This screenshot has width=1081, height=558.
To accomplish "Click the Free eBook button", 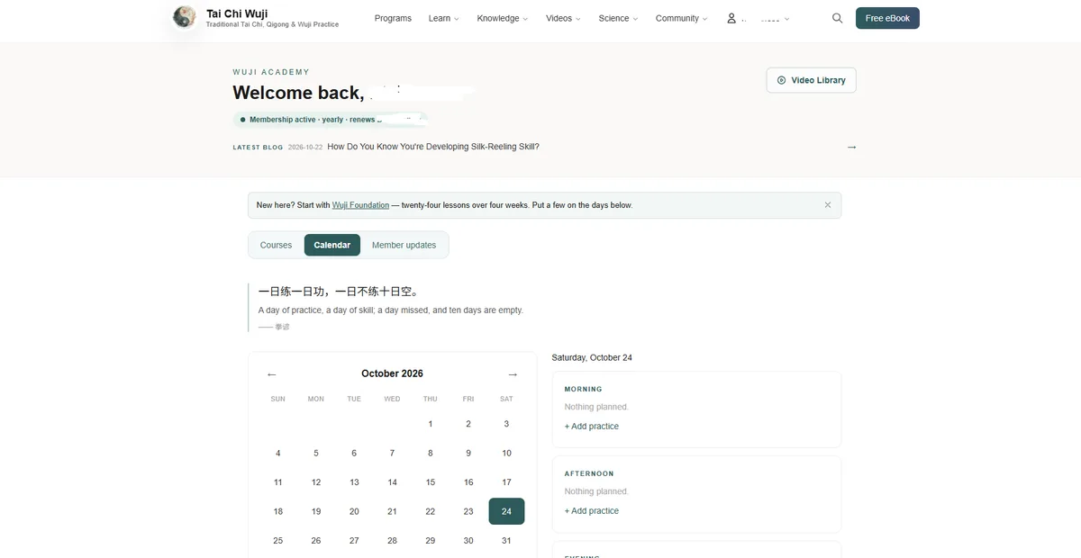I will [x=887, y=18].
